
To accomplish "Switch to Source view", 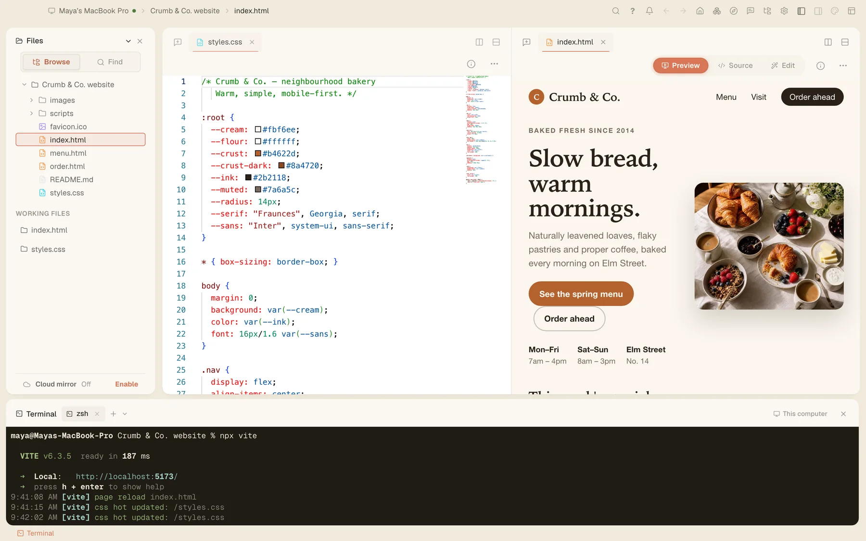I will point(735,65).
